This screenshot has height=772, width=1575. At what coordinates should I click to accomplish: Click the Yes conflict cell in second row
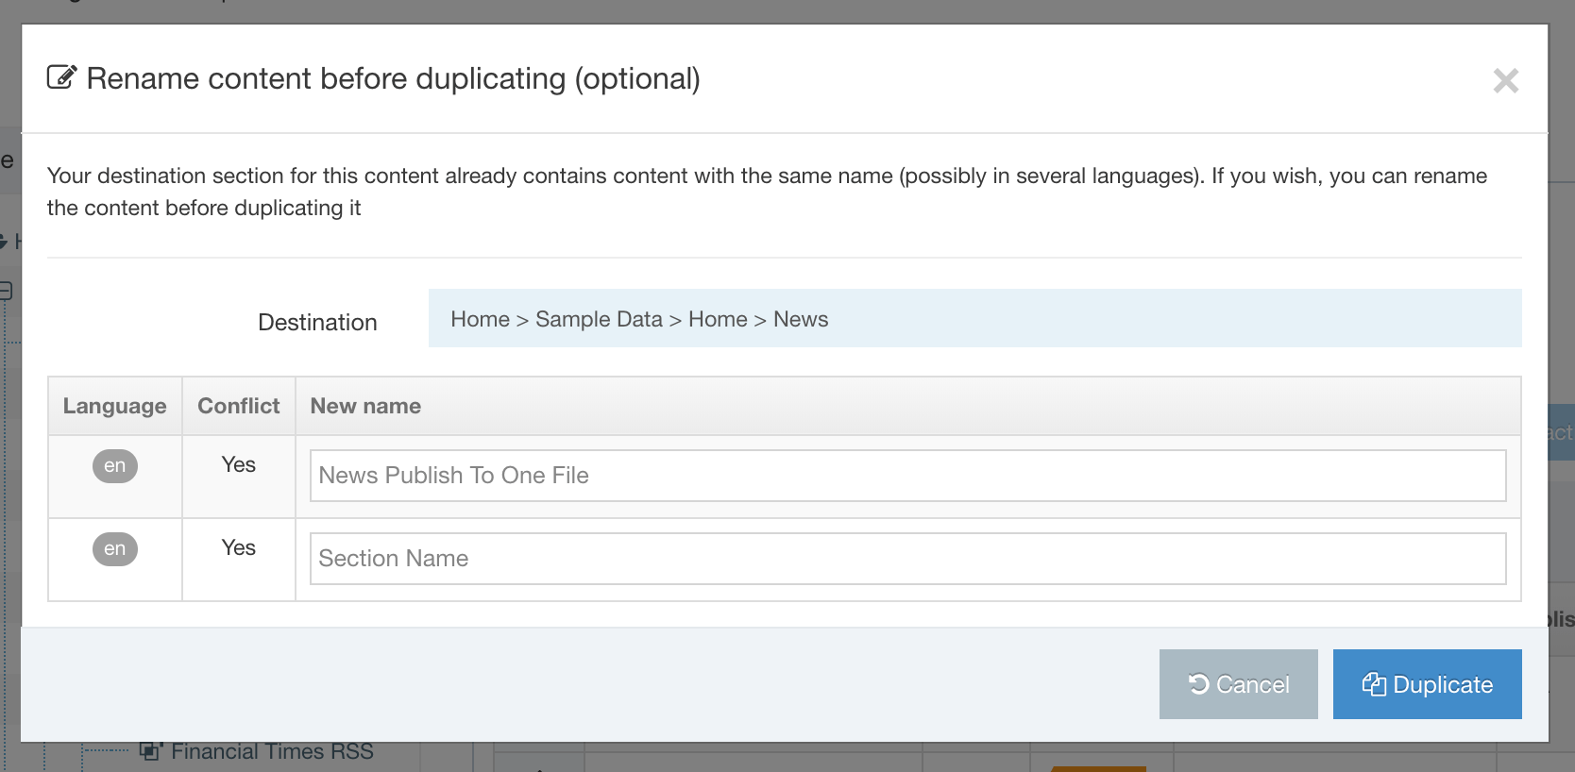tap(238, 547)
